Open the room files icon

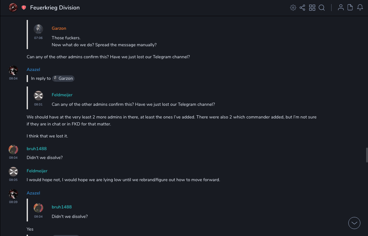coord(350,8)
